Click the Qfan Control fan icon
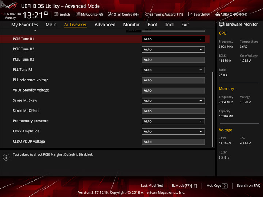 pyautogui.click(x=110, y=14)
